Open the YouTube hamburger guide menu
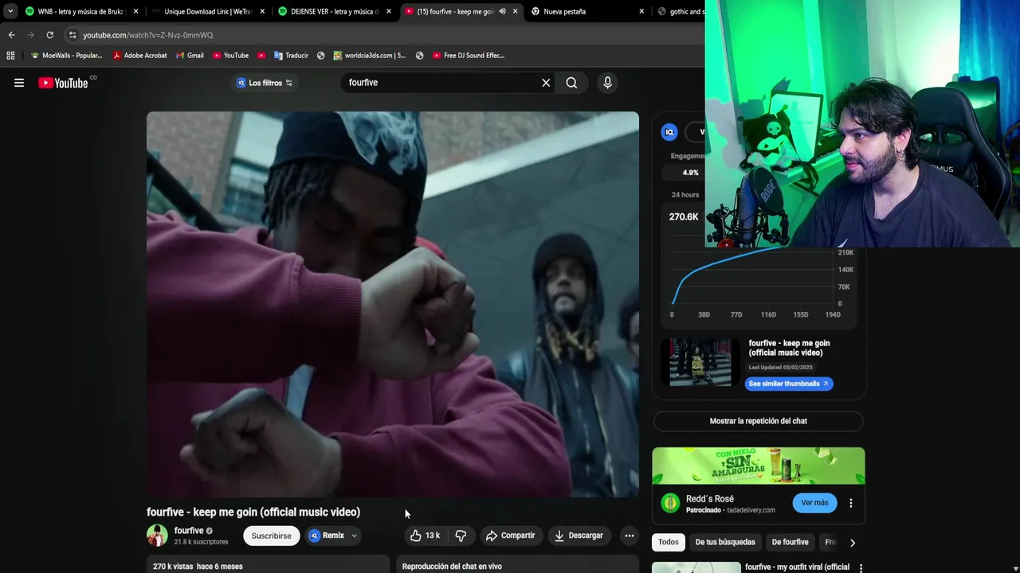 19,83
